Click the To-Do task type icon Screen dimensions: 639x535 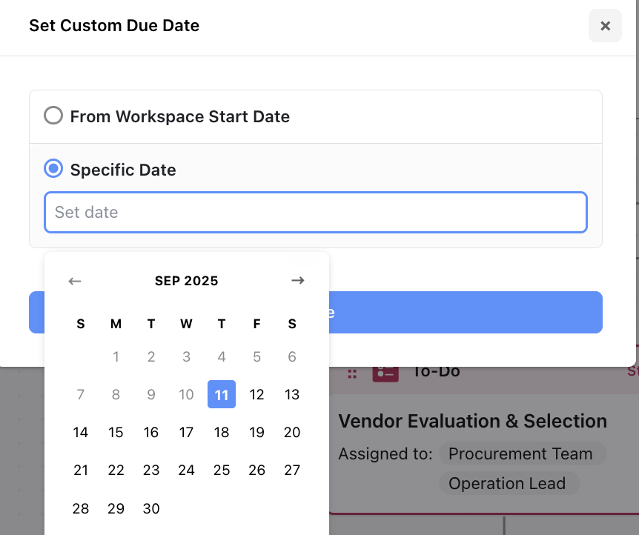(385, 372)
